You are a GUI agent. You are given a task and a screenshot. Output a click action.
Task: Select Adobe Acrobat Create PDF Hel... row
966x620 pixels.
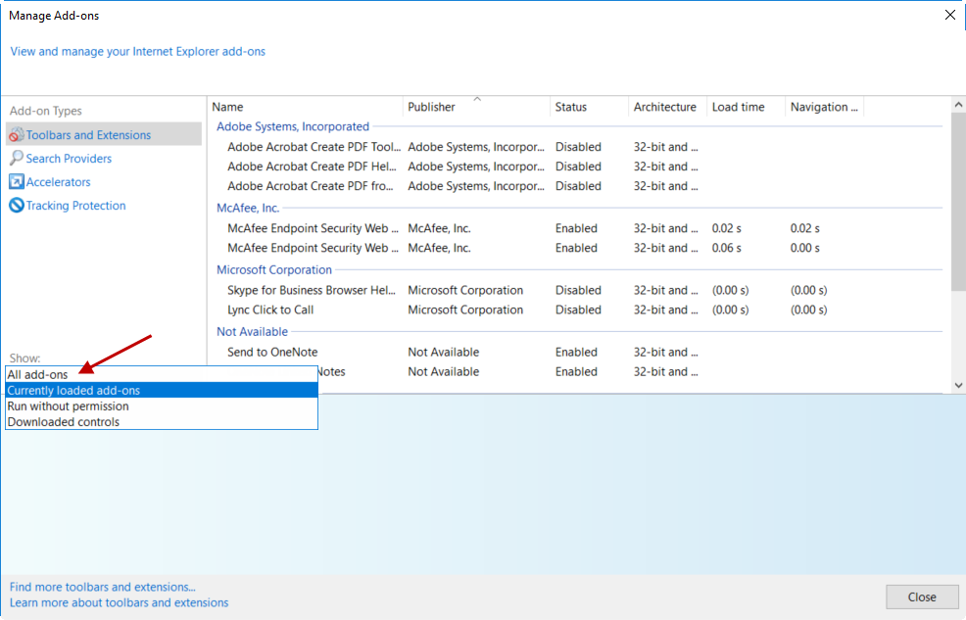point(579,167)
